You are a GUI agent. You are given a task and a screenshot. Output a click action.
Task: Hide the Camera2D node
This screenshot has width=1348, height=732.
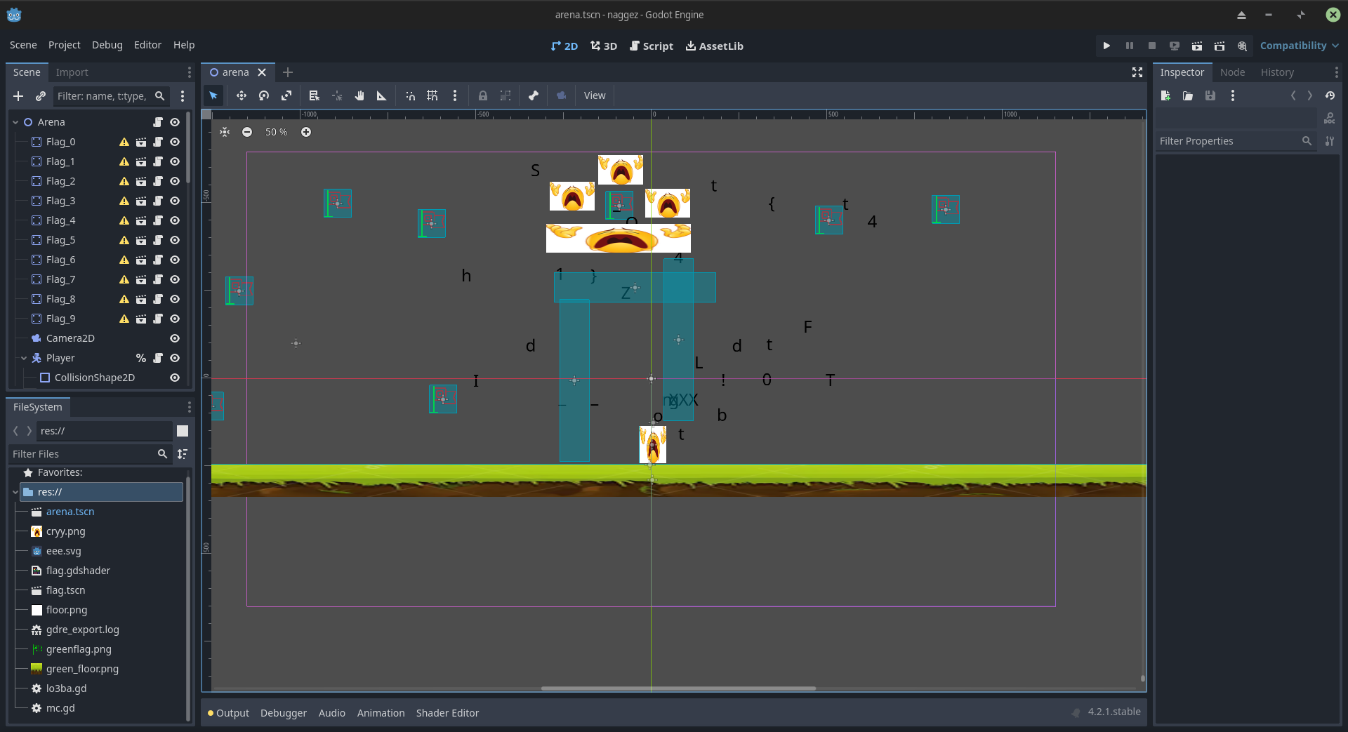pos(175,338)
